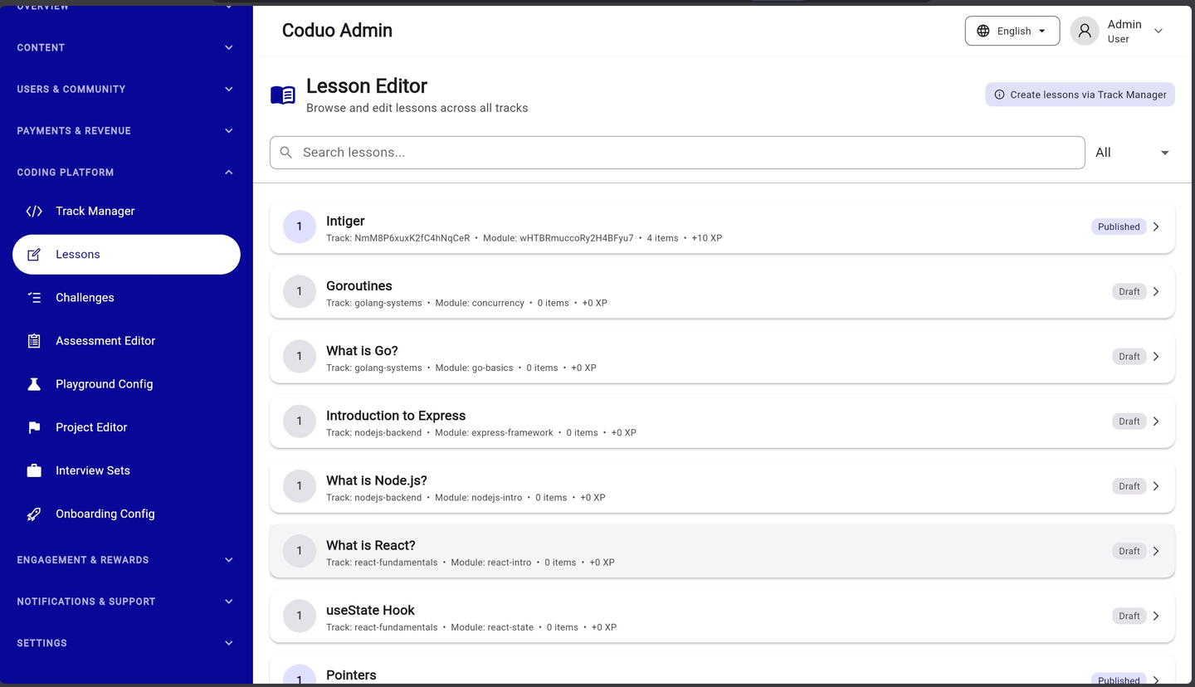Expand the Engagement & Rewards section

[x=126, y=560]
